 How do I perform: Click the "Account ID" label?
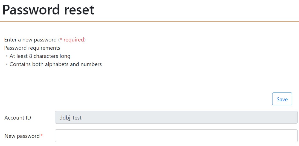(18, 118)
